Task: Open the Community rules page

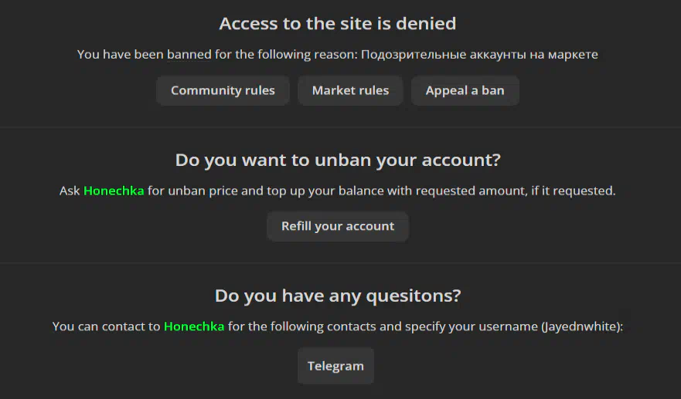Action: (223, 90)
